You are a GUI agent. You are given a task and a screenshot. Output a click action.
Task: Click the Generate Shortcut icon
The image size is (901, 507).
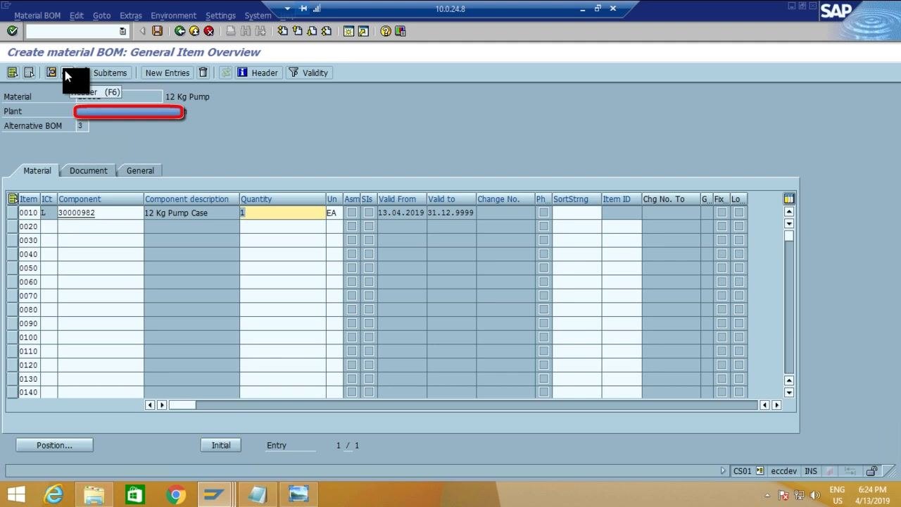363,31
